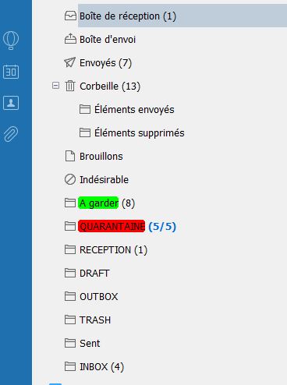287x385 pixels.
Task: Open the attachments paperclip icon
Action: click(x=11, y=134)
